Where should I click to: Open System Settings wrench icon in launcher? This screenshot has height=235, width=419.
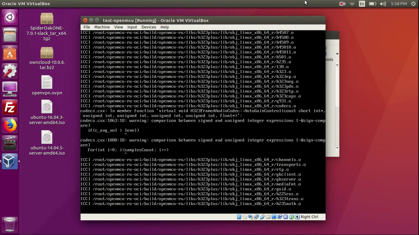pyautogui.click(x=10, y=71)
